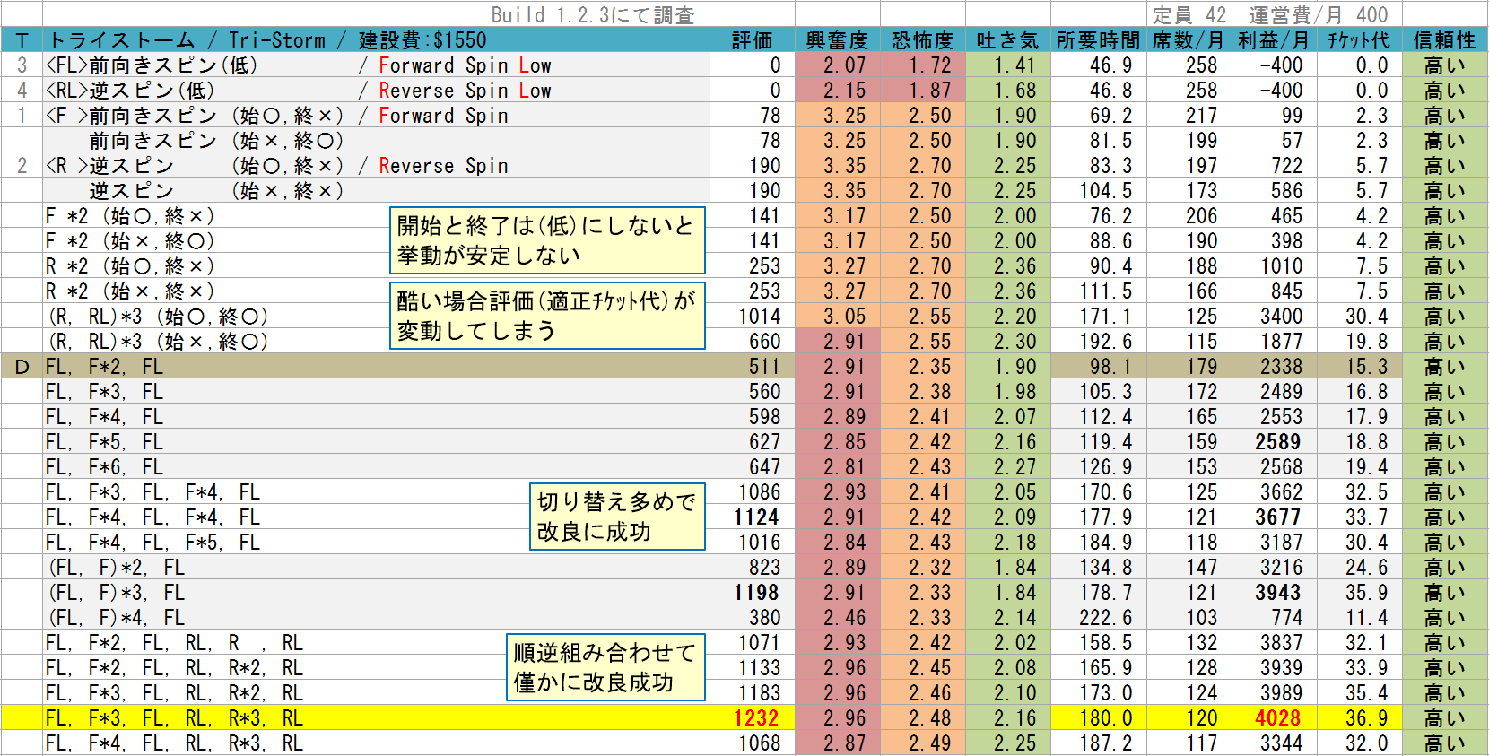This screenshot has width=1489, height=756.
Task: Select '<RL>逆スピン(低) / Reverse Spin Low' row label
Action: [299, 91]
